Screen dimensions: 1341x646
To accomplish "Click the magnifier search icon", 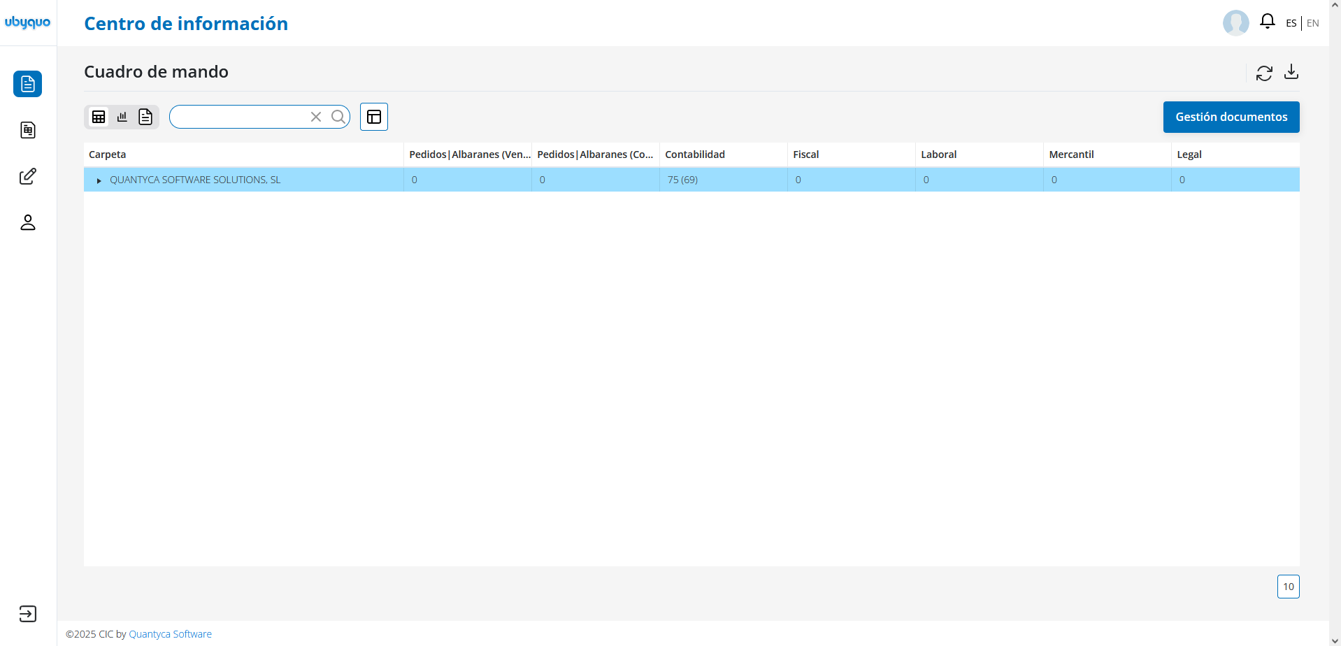I will point(338,117).
